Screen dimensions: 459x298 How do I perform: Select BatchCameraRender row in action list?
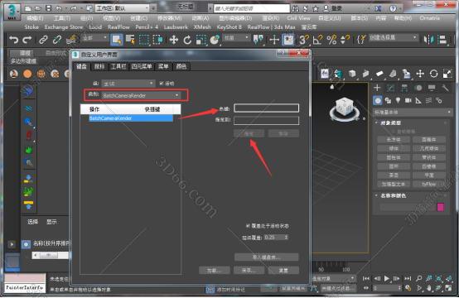click(x=131, y=118)
